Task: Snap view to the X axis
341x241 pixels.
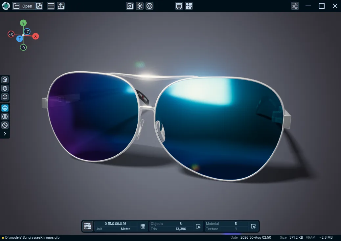Action: point(35,36)
